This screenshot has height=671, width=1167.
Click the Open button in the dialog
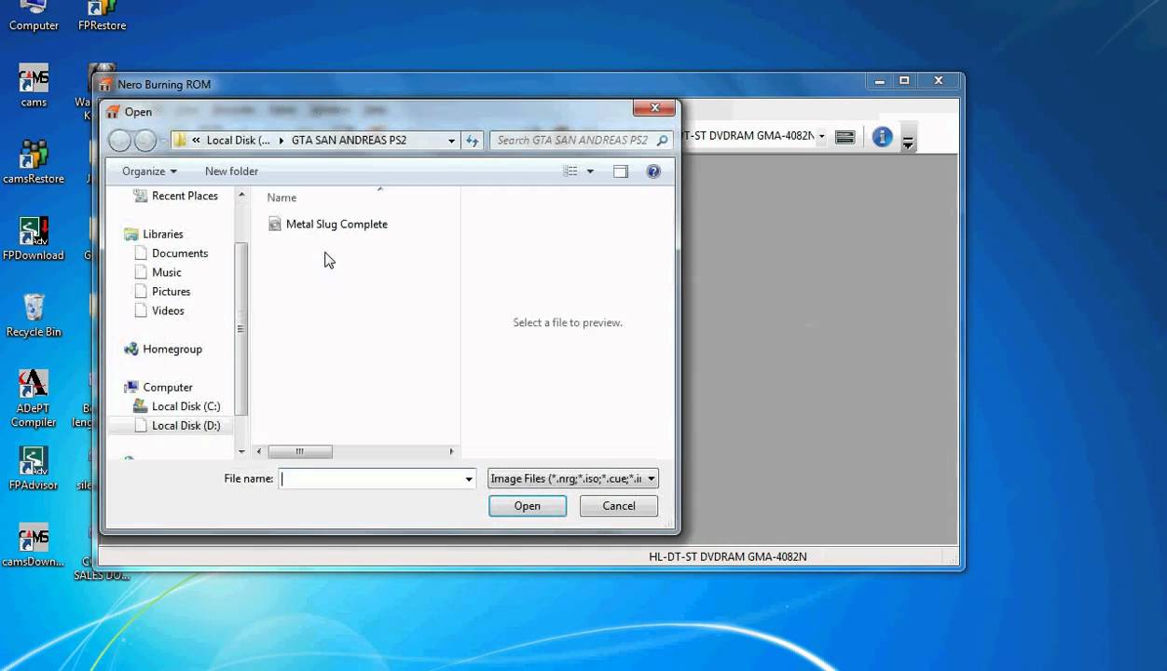coord(528,506)
